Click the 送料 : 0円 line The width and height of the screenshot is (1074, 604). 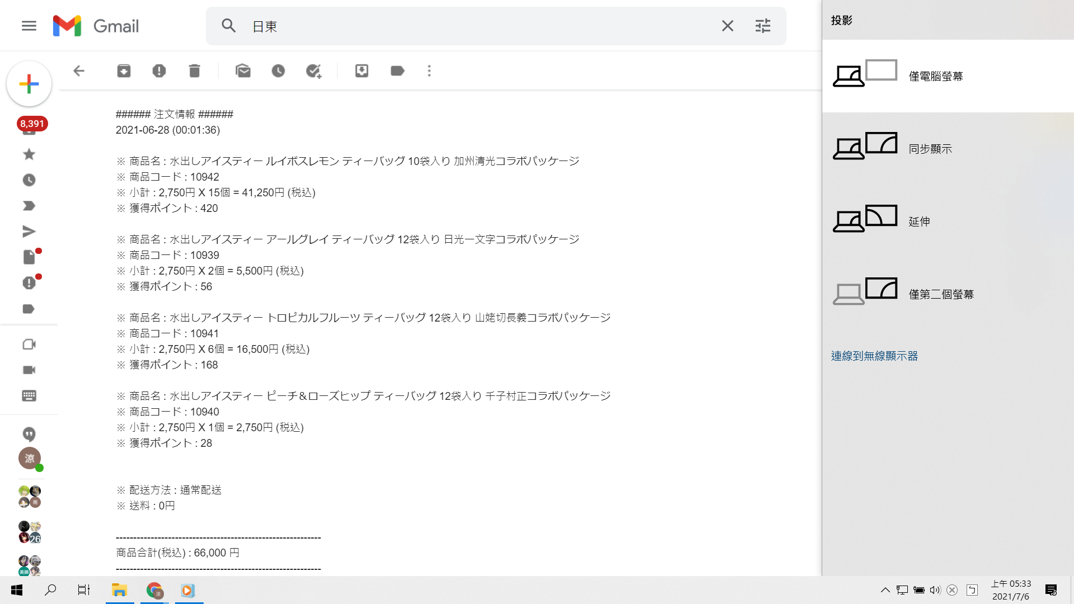(145, 506)
